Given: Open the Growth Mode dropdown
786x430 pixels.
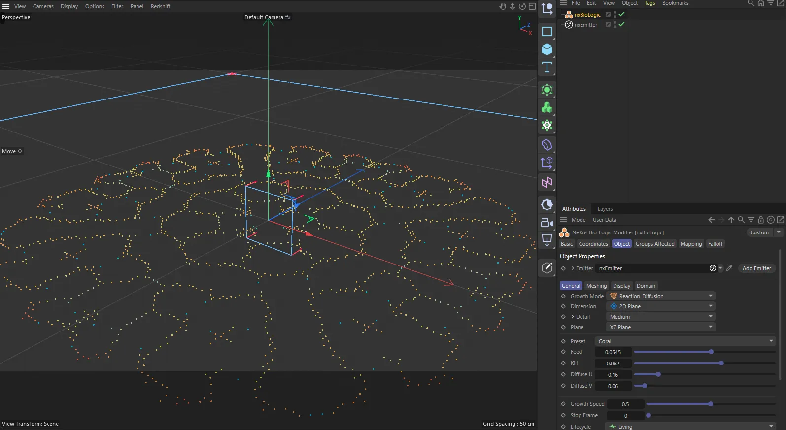Looking at the screenshot, I should (661, 296).
